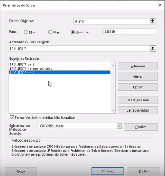
Task: Click the Fechar button
Action: [144, 171]
